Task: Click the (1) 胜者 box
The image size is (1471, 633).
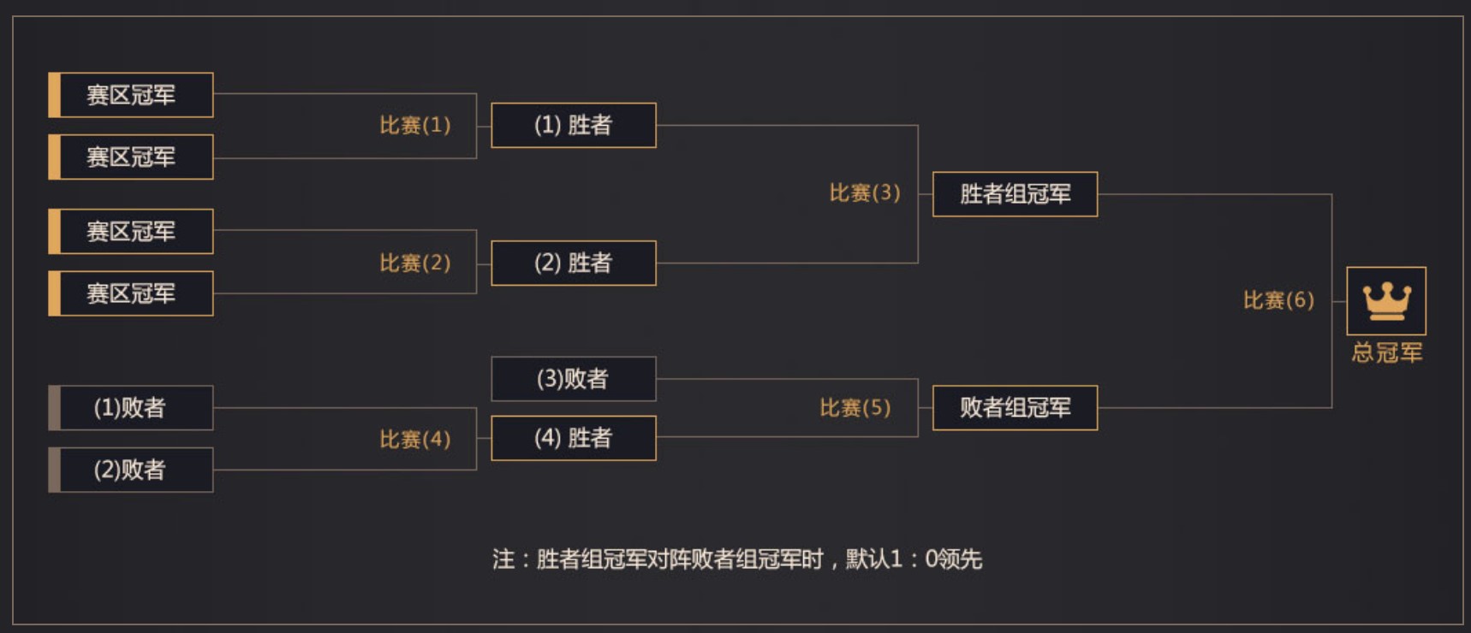Action: click(573, 126)
